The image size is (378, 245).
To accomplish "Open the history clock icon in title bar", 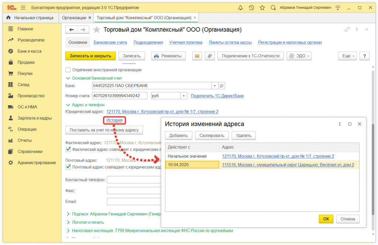I will tap(251, 7).
